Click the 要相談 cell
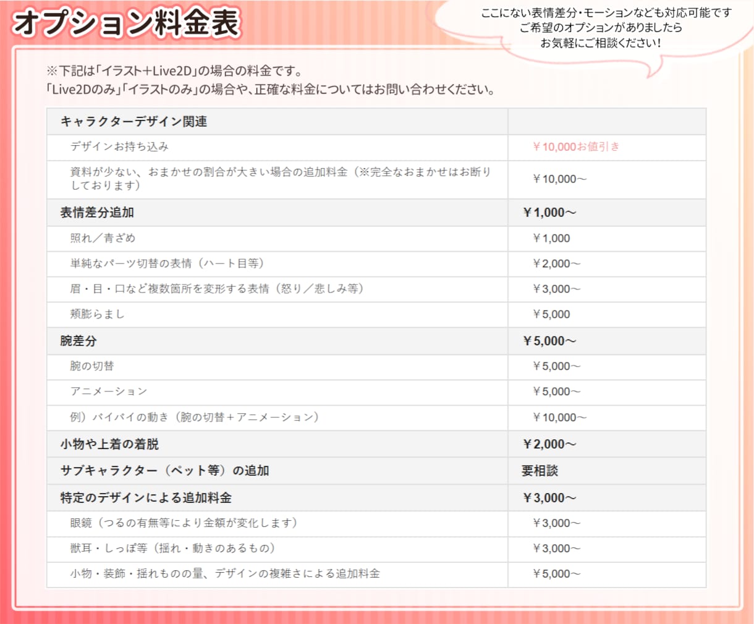The height and width of the screenshot is (624, 754). point(540,471)
